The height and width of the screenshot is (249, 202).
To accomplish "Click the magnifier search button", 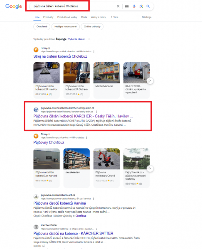I will [x=148, y=6].
